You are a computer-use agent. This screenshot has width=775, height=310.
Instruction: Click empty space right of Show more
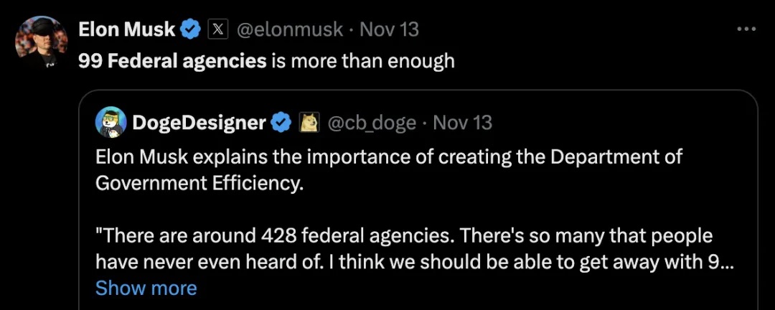click(x=466, y=288)
